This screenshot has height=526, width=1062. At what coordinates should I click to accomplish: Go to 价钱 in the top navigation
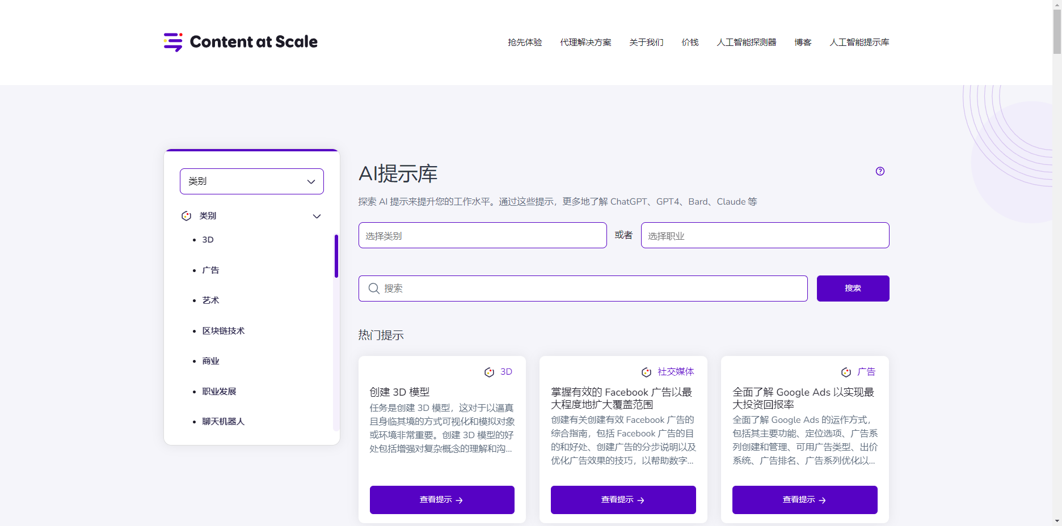point(690,43)
